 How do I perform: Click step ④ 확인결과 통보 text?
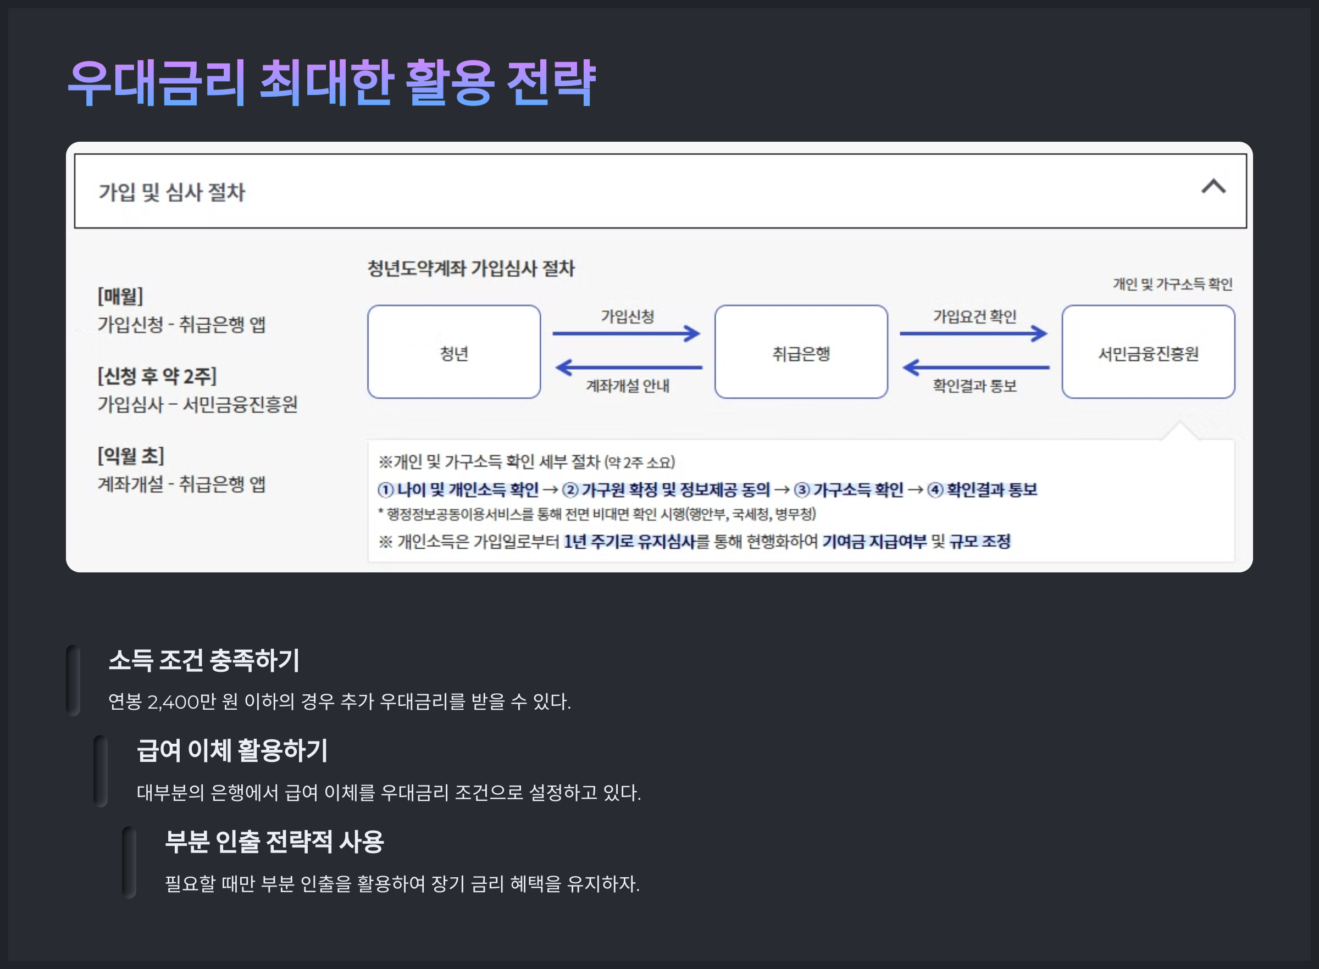pos(982,489)
